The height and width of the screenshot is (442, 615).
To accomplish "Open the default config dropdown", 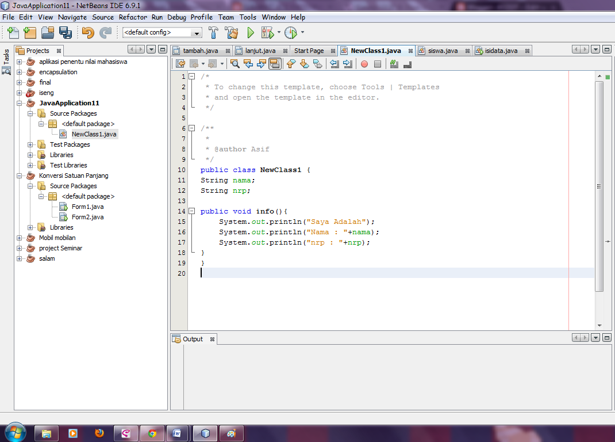I will pos(195,33).
